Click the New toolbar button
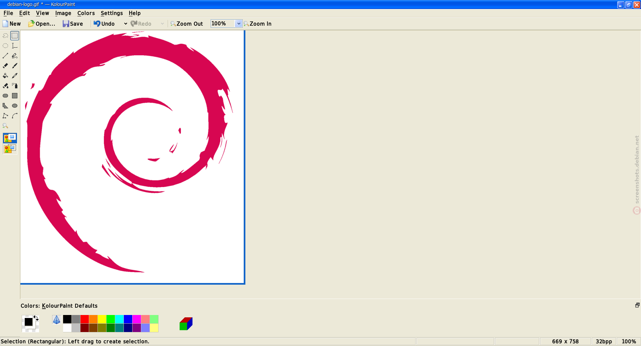Screen dimensions: 641x346 point(12,24)
